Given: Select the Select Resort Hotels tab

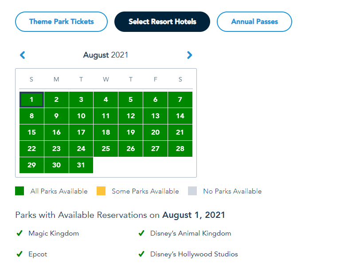Looking at the screenshot, I should (162, 22).
